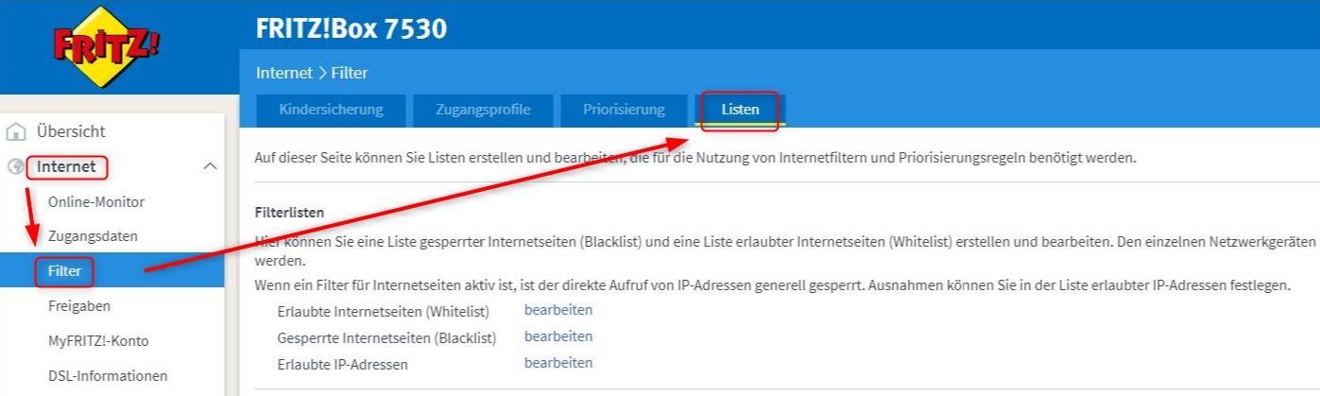Edit the Blacklist via bearbeiten
Screen dimensions: 1320x396
coord(558,336)
